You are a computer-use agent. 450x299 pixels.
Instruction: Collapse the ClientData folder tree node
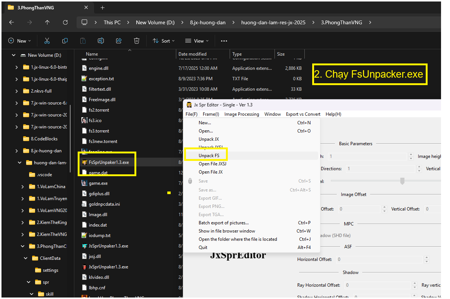[25, 258]
